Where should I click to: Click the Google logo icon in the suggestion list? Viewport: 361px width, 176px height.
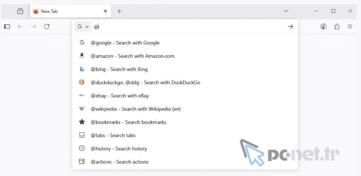[x=82, y=42]
